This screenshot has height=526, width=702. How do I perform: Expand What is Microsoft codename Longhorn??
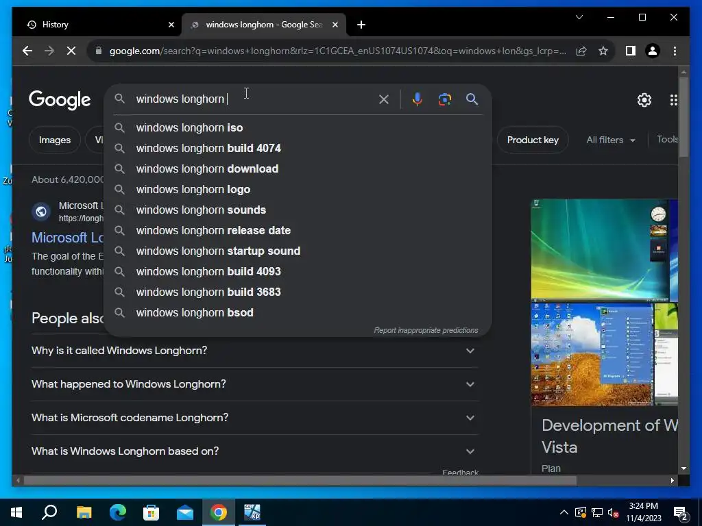254,417
